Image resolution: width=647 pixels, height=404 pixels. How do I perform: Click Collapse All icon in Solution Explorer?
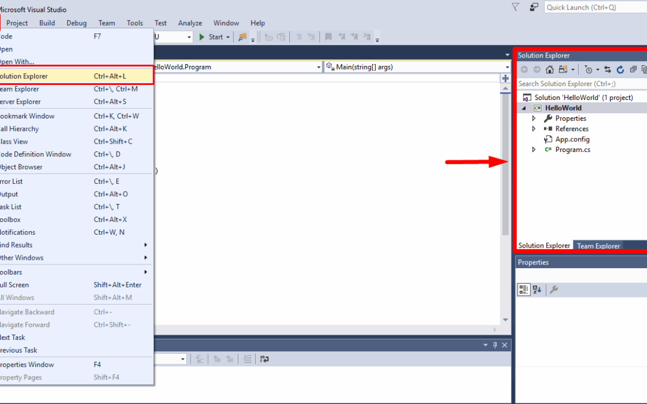coord(633,70)
